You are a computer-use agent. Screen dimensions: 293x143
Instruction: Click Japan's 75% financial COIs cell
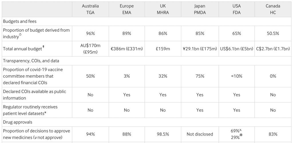click(x=200, y=76)
